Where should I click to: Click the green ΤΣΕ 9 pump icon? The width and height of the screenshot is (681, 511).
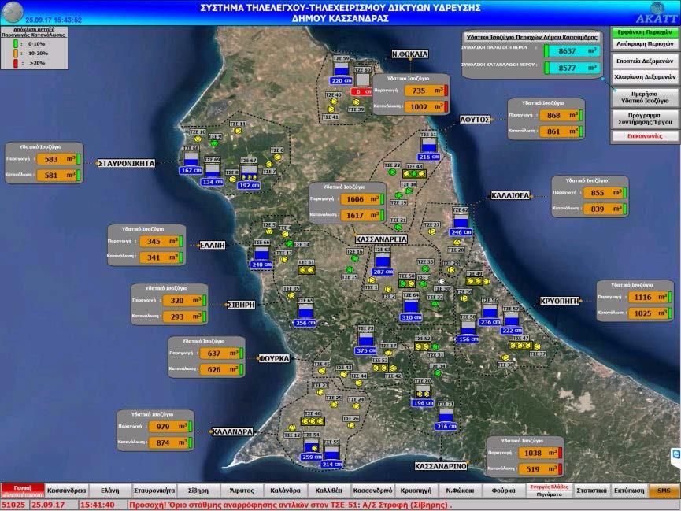coord(213,143)
